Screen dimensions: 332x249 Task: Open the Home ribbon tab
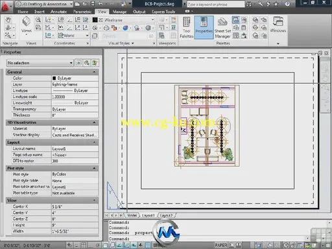coord(23,12)
